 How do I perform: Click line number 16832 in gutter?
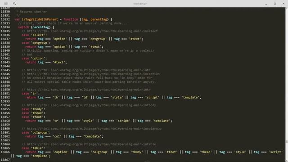click(5, 19)
